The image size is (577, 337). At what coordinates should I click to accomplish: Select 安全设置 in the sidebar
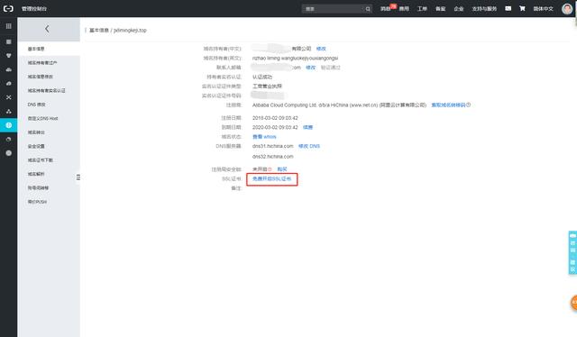tap(36, 146)
